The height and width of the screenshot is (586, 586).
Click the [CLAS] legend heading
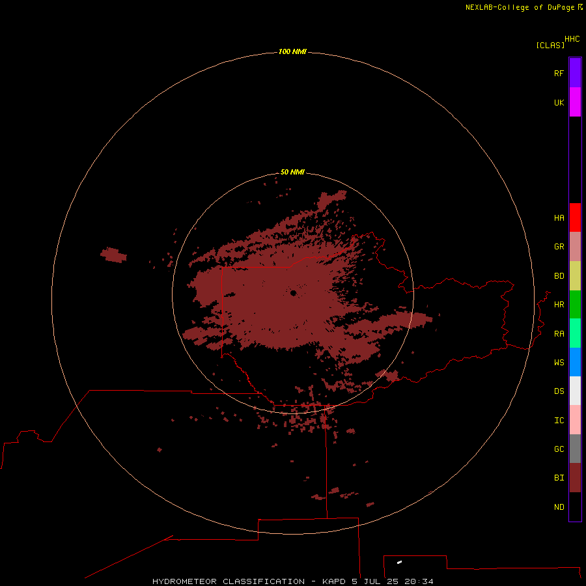550,45
